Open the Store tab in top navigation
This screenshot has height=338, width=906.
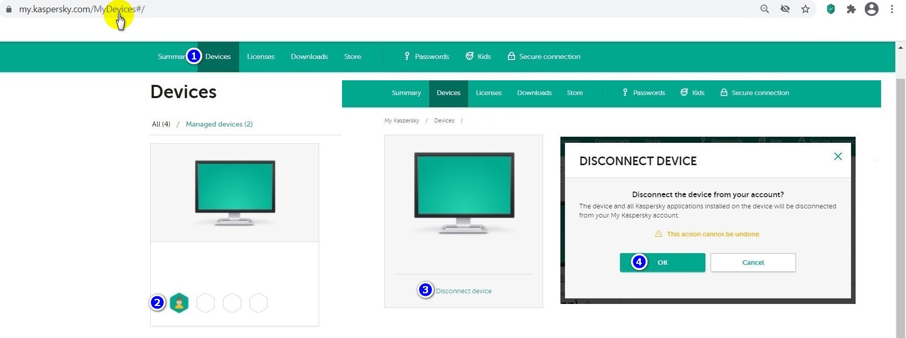point(353,56)
